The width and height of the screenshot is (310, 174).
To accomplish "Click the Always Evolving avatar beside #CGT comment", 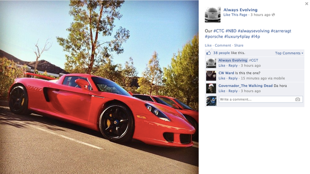I will (x=211, y=63).
